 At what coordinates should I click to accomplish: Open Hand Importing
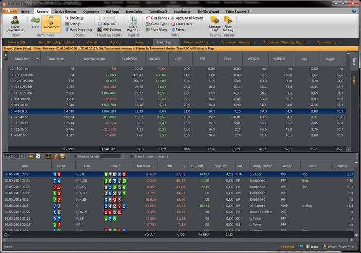tap(78, 30)
